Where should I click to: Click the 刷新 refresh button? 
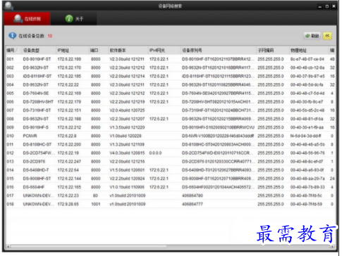pos(312,36)
